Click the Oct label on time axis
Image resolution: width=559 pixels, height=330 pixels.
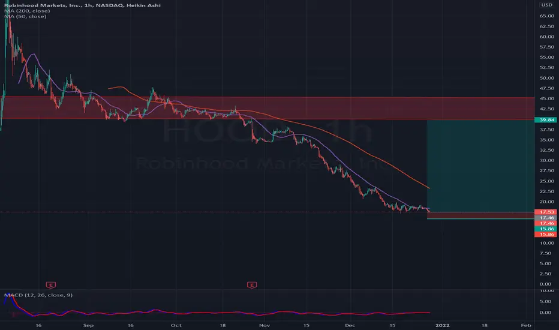click(x=176, y=325)
